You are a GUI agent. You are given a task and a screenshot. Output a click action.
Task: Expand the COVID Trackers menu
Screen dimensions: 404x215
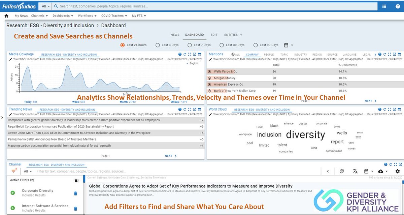click(x=114, y=16)
